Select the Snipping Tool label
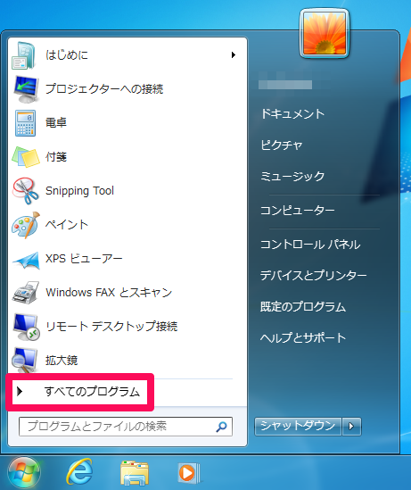 (80, 191)
